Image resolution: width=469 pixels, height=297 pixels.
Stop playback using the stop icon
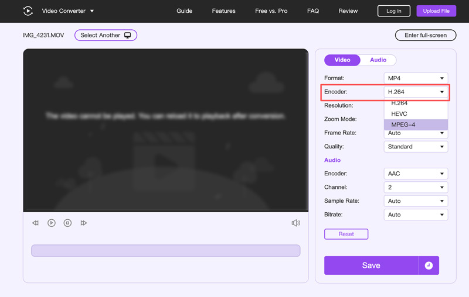[67, 223]
